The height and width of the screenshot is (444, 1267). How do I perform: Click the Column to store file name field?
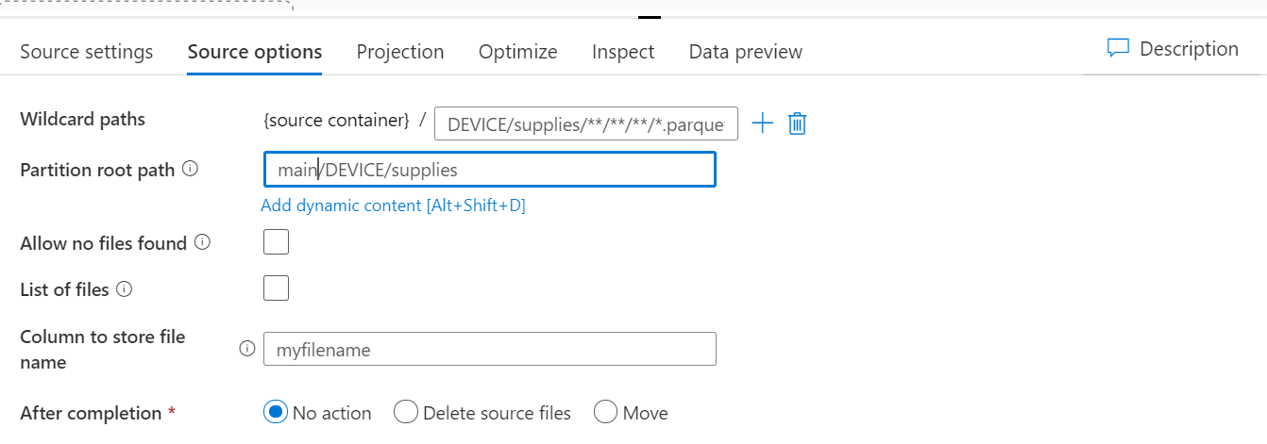pos(489,349)
